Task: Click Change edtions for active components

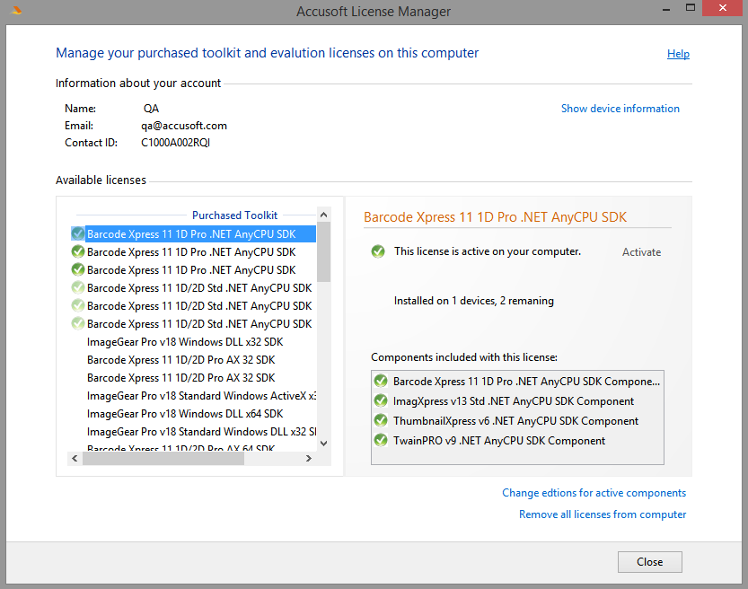Action: point(594,493)
